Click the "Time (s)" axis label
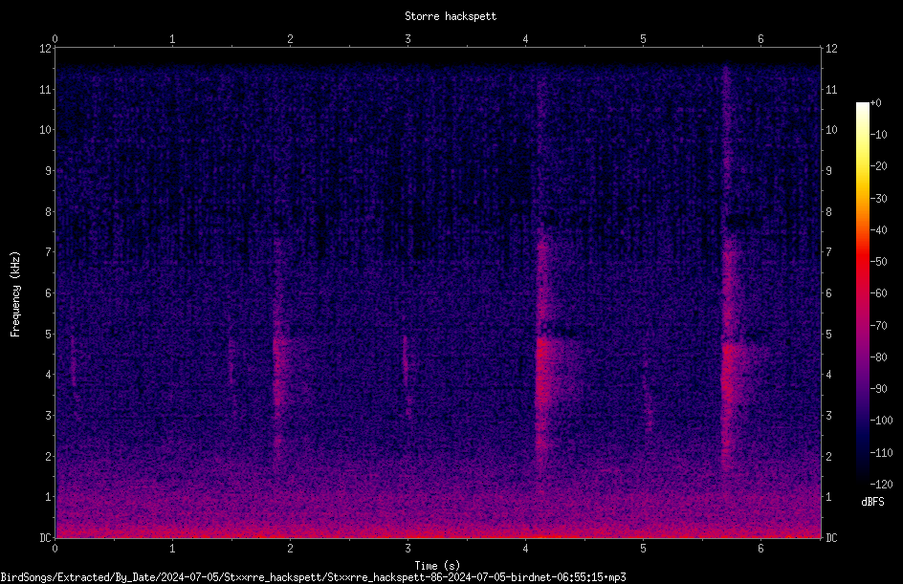This screenshot has width=903, height=584. [x=437, y=566]
